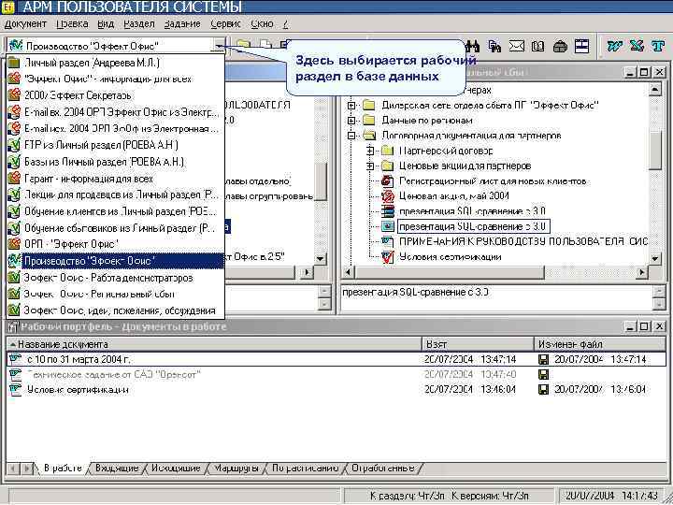This screenshot has width=673, height=505.
Task: Click the icon of 'Ценовая акция, май 2004'
Action: point(388,196)
